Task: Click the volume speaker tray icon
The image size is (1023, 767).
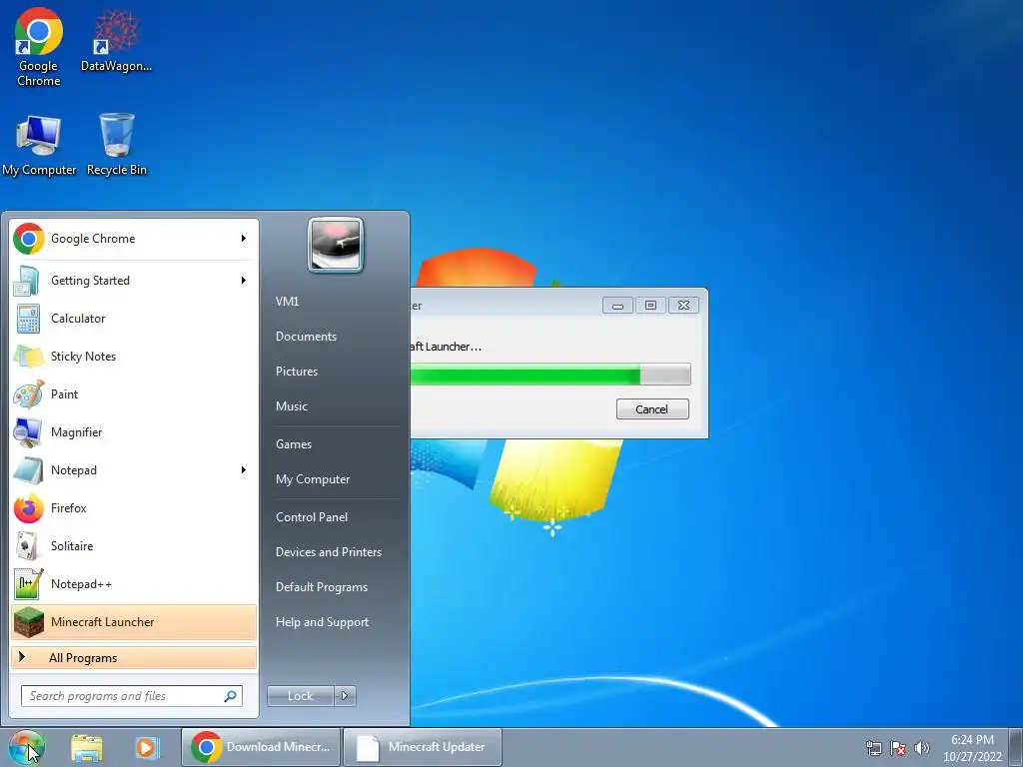Action: pos(922,748)
